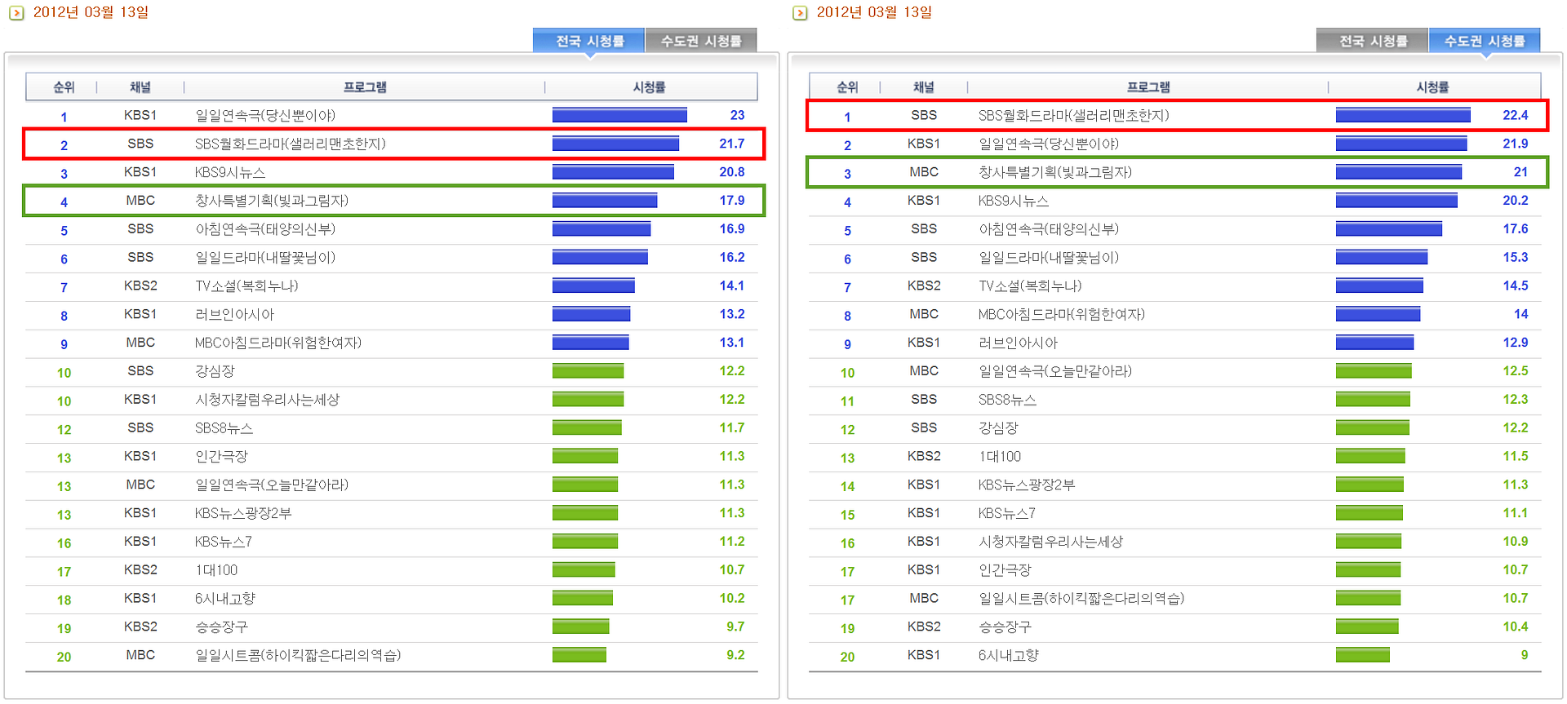Click 러브인아시아 with rating 12.9
This screenshot has width=1567, height=704.
click(1018, 343)
